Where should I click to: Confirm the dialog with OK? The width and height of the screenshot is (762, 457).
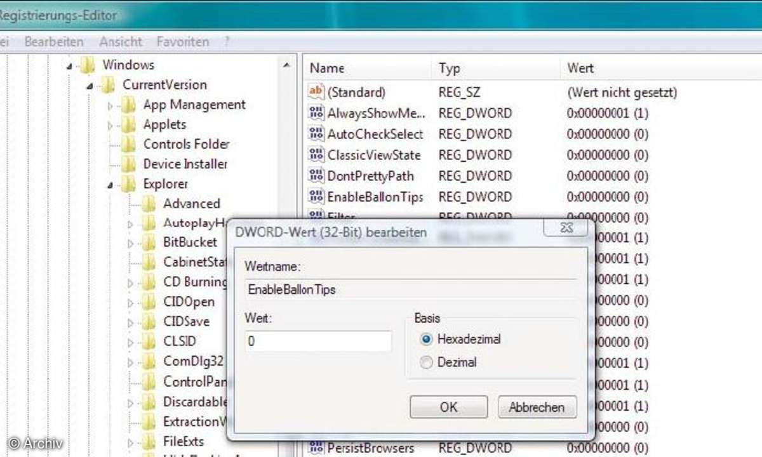pyautogui.click(x=449, y=407)
